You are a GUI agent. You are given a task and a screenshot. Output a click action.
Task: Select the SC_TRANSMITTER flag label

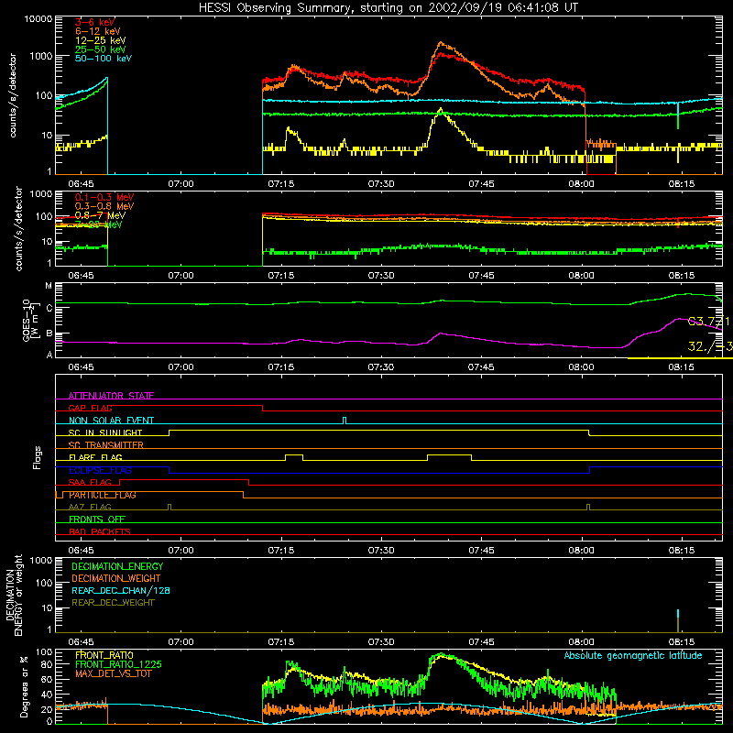[x=106, y=444]
